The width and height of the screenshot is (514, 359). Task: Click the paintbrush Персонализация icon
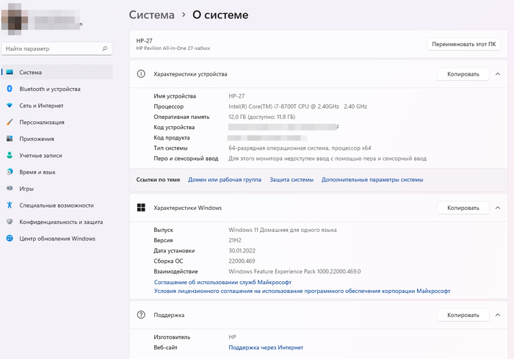[x=10, y=122]
